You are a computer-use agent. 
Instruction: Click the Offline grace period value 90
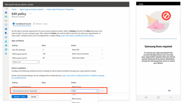(43, 58)
